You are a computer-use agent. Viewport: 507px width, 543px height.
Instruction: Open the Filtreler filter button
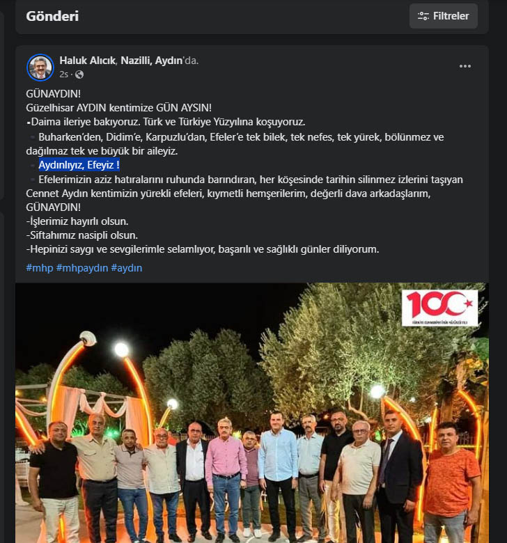443,16
